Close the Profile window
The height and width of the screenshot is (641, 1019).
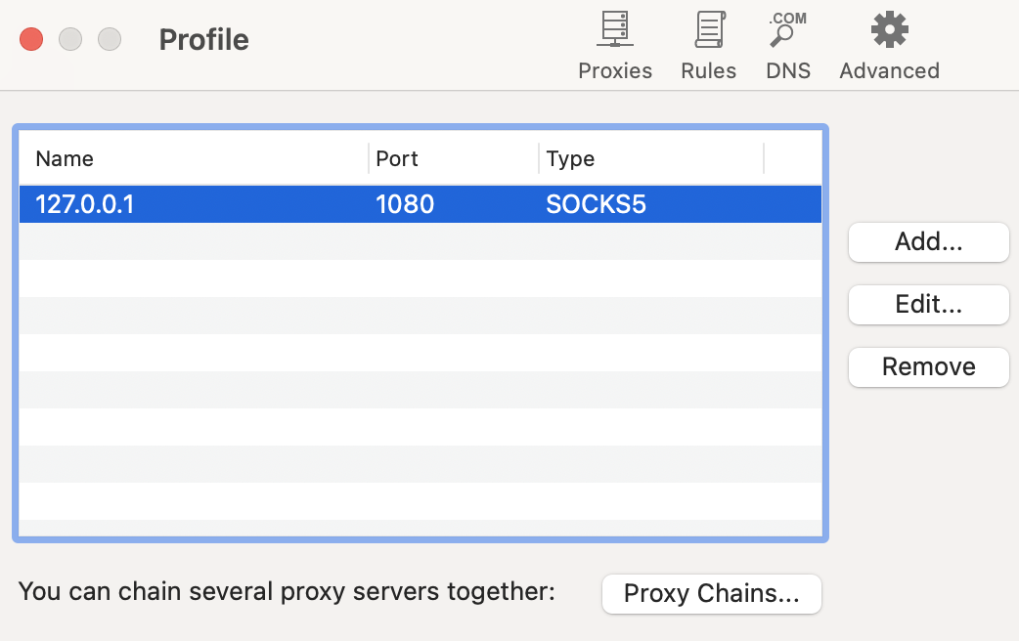pos(31,40)
